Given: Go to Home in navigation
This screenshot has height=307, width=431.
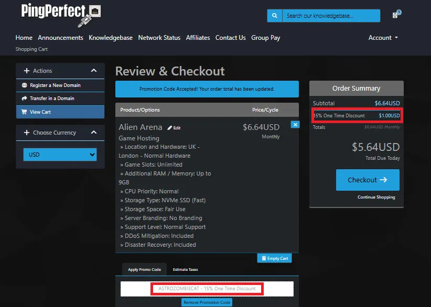Looking at the screenshot, I should (x=24, y=38).
